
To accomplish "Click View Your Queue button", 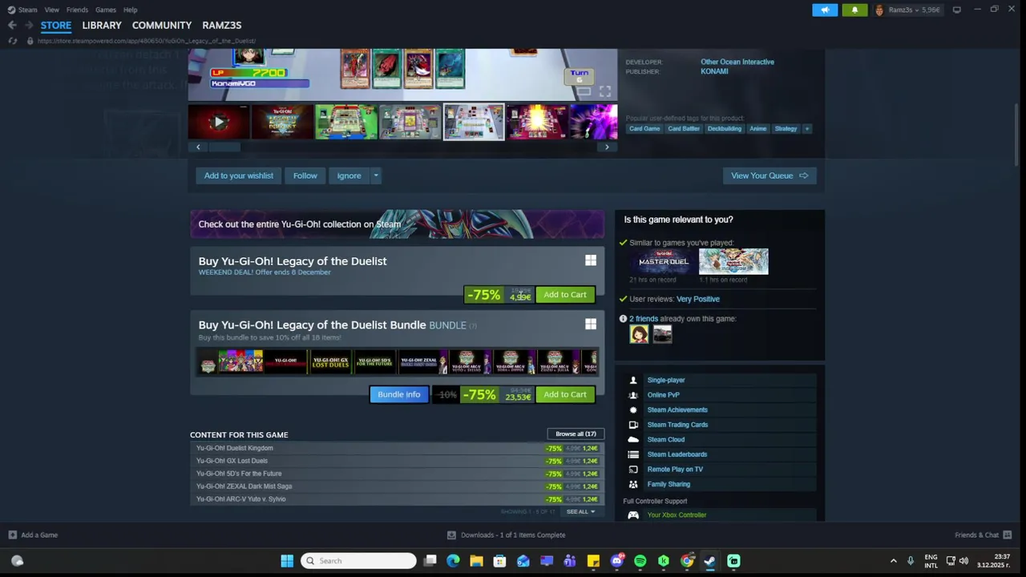I will tap(769, 176).
